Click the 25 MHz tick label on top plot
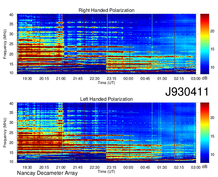 12,44
